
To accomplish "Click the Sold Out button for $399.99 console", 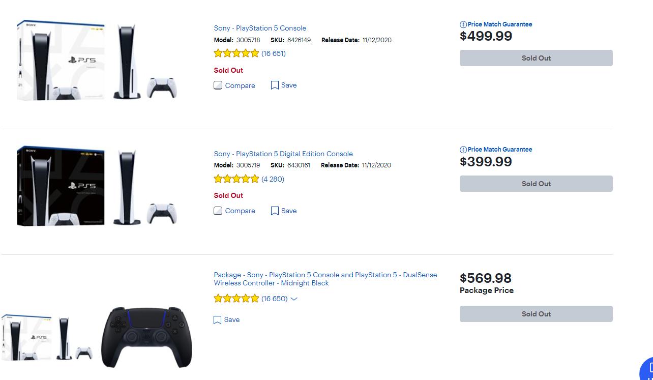I will click(536, 184).
